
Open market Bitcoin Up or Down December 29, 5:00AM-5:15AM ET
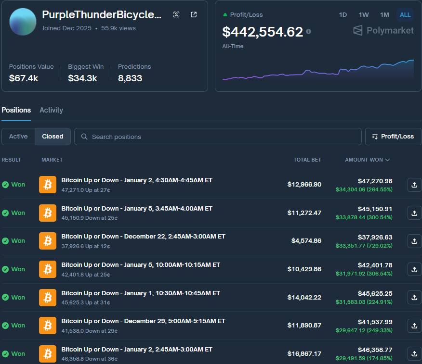143,321
